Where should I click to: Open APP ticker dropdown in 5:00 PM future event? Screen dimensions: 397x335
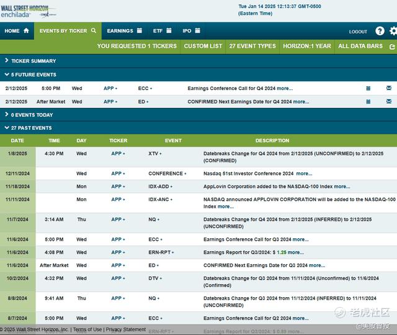[x=110, y=88]
